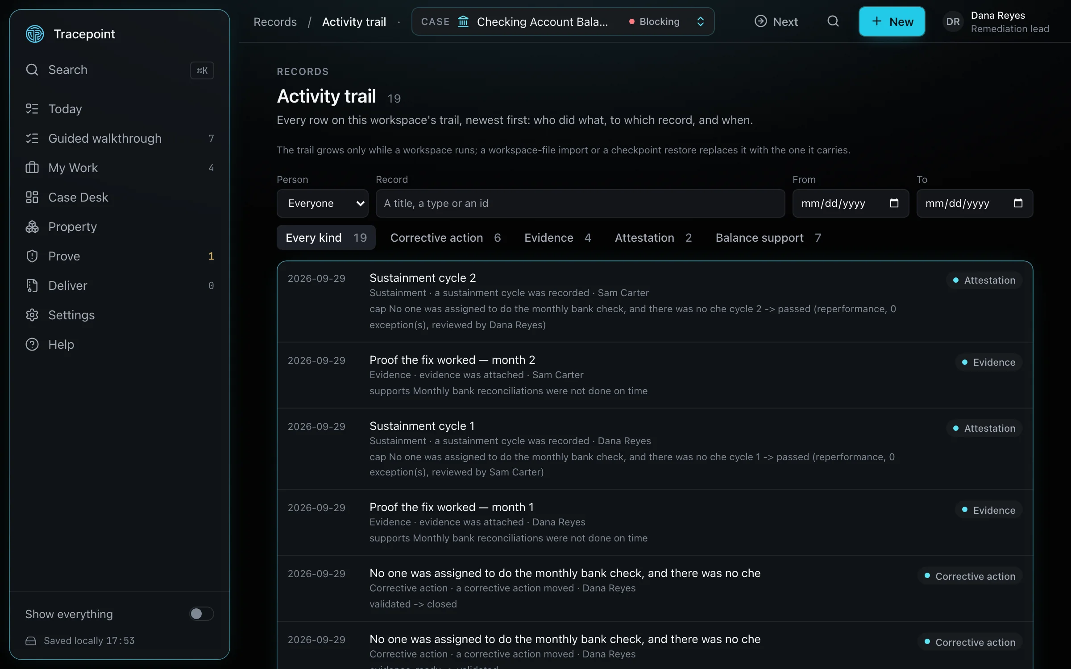Open the Sustainment cycle 2 row
Screen dimensions: 1071x669
point(655,301)
